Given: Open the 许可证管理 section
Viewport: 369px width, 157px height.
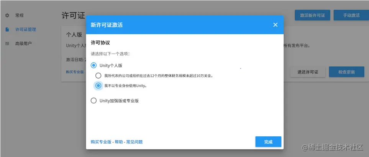Looking at the screenshot, I should (x=26, y=29).
